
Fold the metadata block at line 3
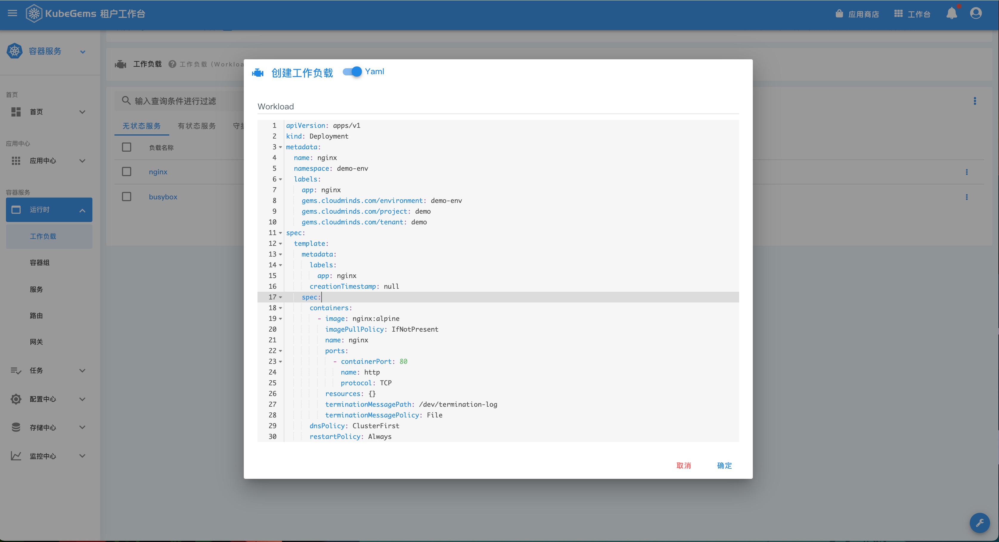click(x=280, y=147)
